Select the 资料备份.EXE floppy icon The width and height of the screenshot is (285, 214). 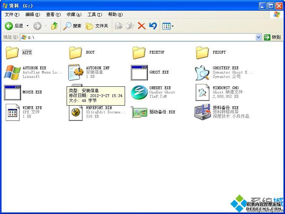click(202, 112)
